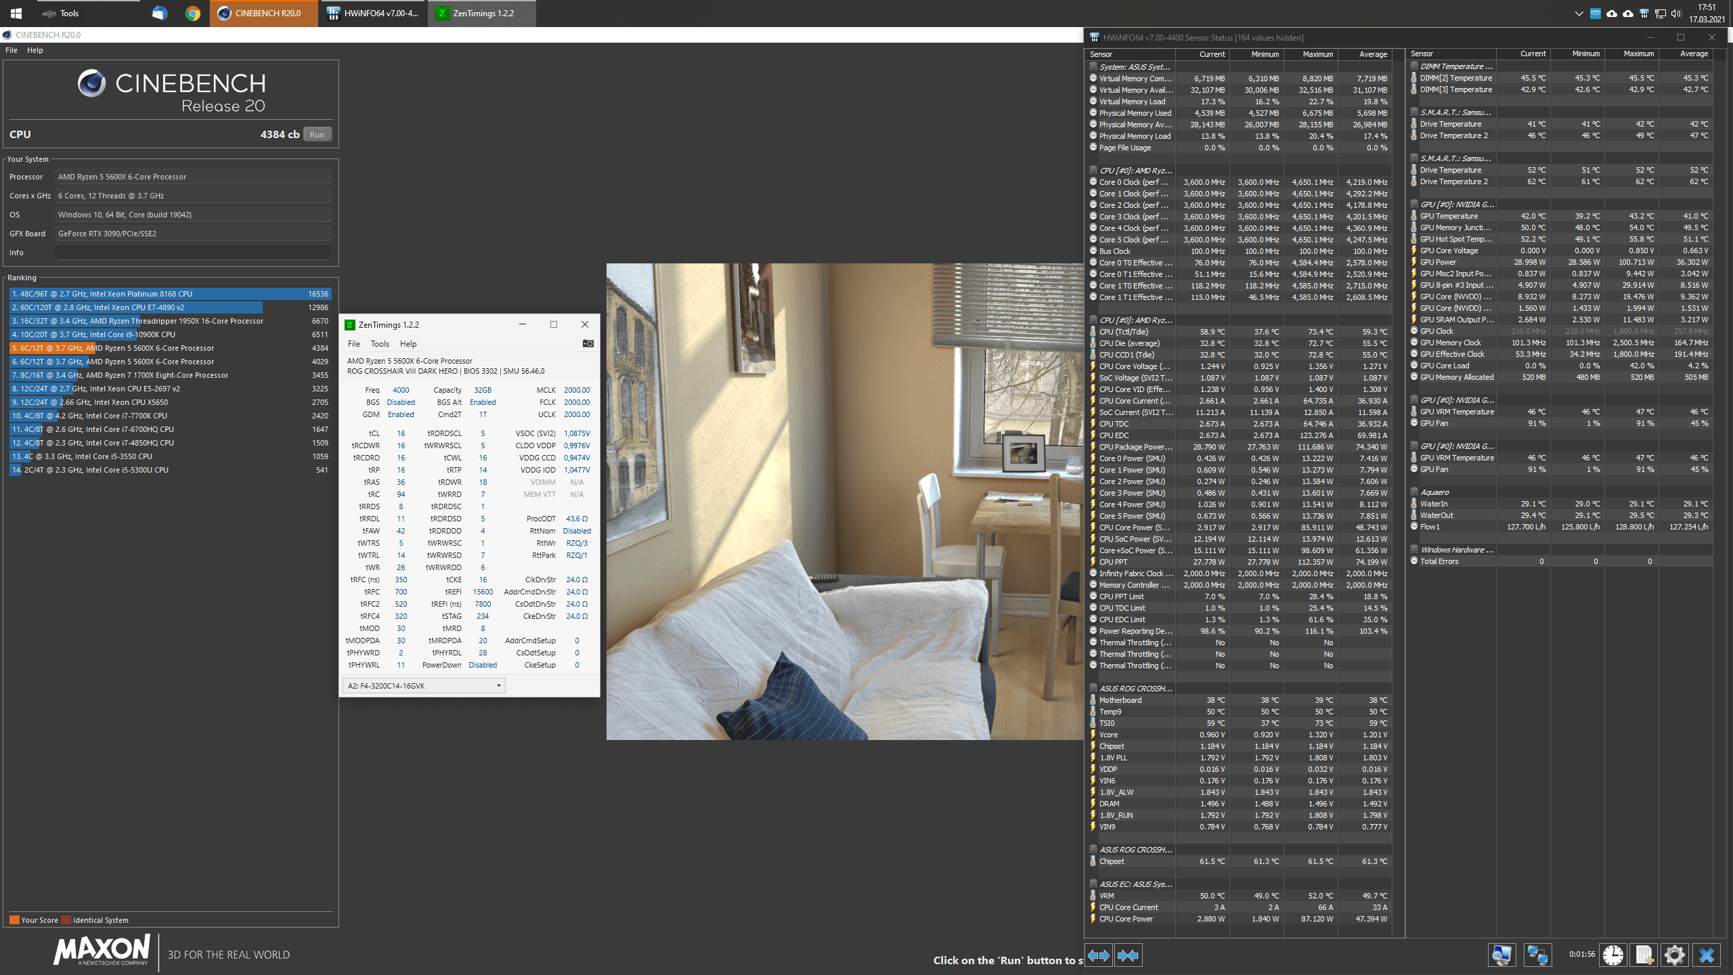This screenshot has height=975, width=1733.
Task: Click left panel 'Maximum' column header
Action: point(1311,54)
